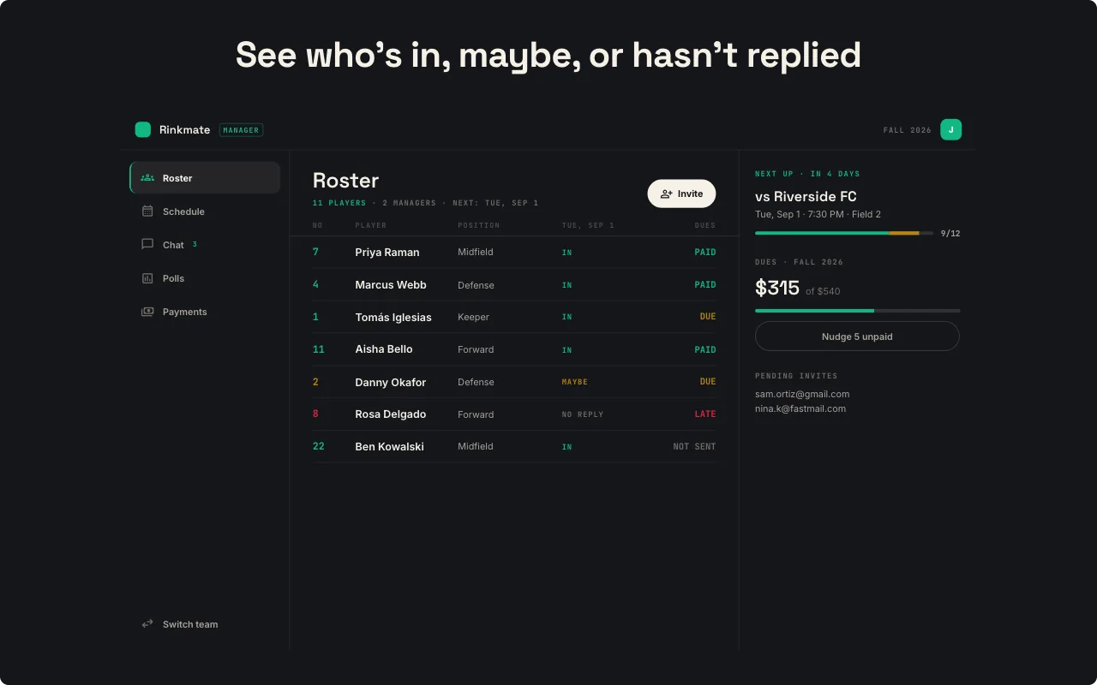
Task: Click the $315 dues amount
Action: click(777, 289)
